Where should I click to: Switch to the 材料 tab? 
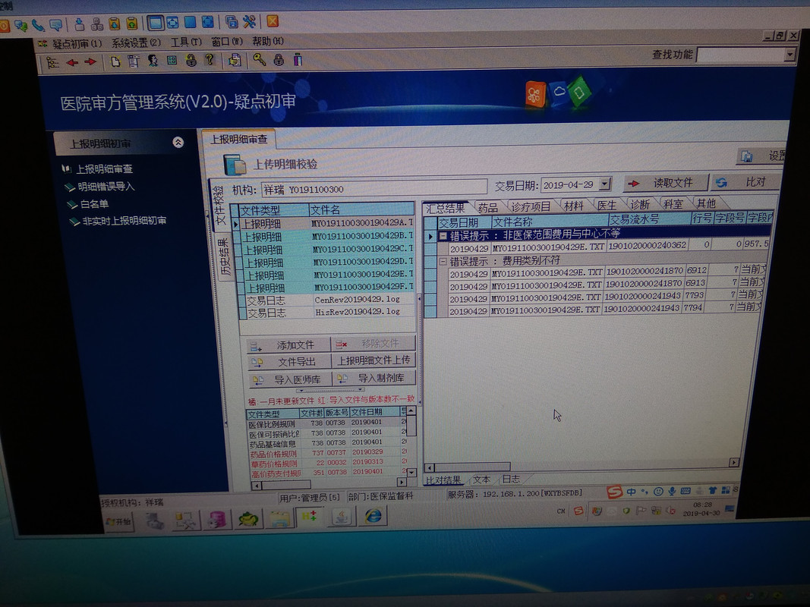[573, 206]
